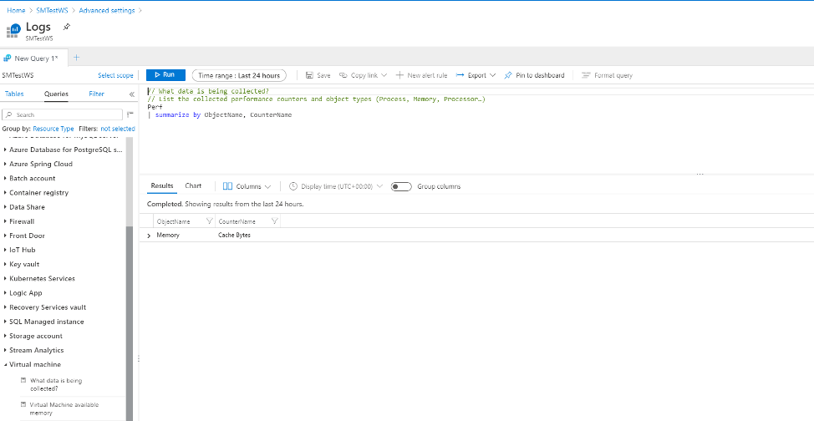Expand the Memory result row
Screen dimensions: 814x421
[x=149, y=236]
